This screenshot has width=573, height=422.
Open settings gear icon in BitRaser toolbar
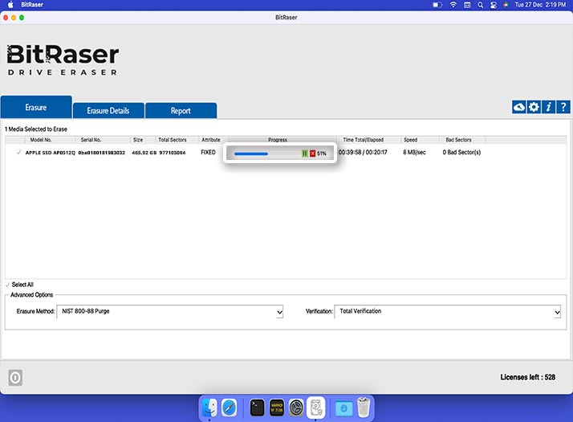click(534, 107)
